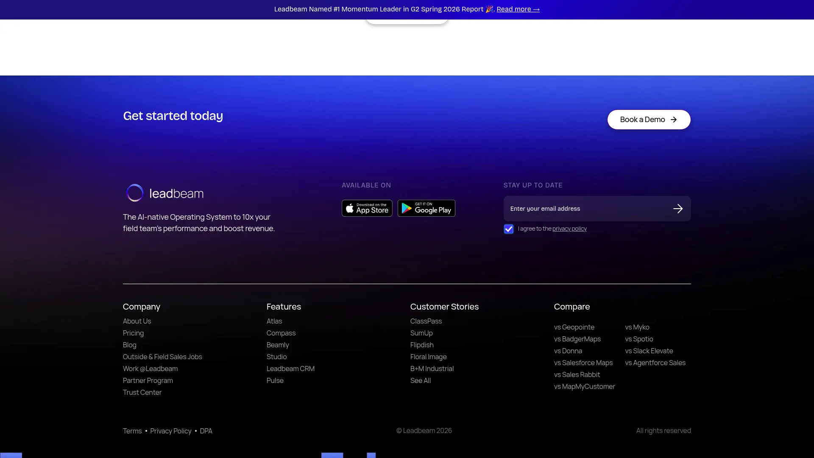The width and height of the screenshot is (814, 458).
Task: Open Work @Leadbeam careers link
Action: [150, 369]
